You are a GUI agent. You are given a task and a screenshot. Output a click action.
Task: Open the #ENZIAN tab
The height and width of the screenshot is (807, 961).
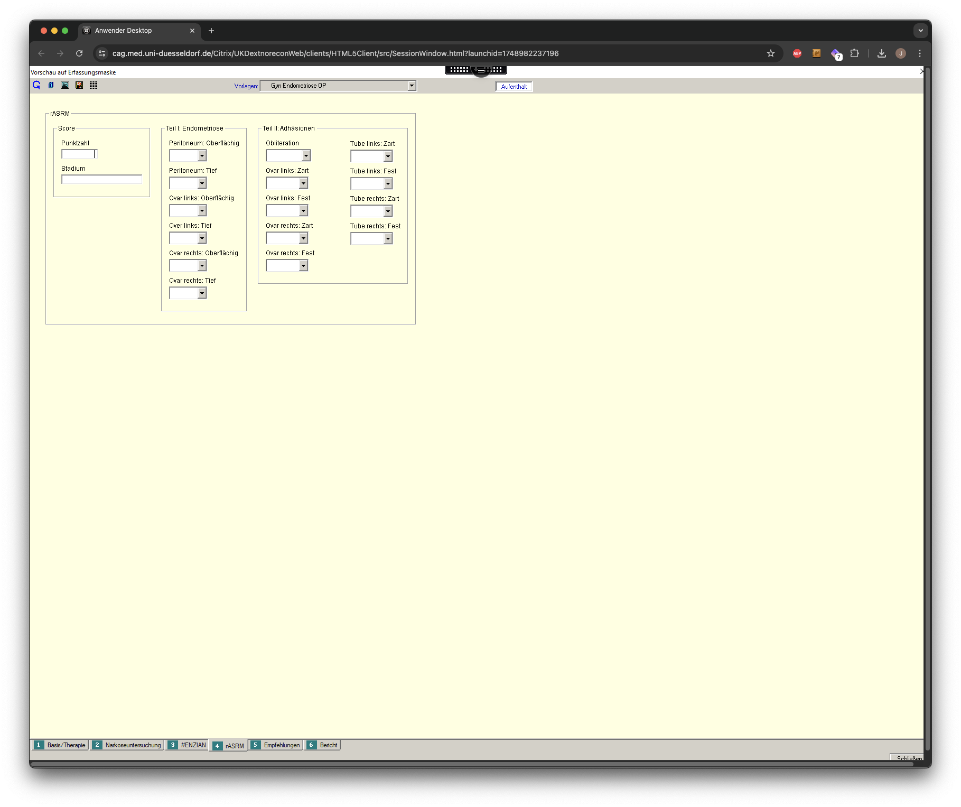pos(188,745)
